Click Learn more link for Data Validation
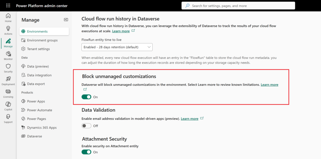 (x=190, y=119)
